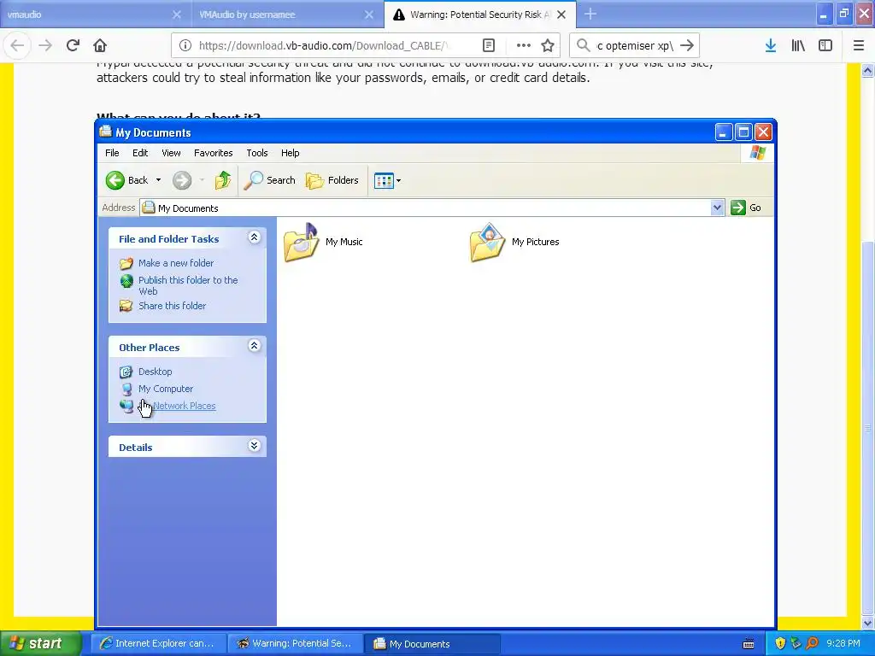Click the Go button
This screenshot has height=656, width=875.
(x=746, y=208)
